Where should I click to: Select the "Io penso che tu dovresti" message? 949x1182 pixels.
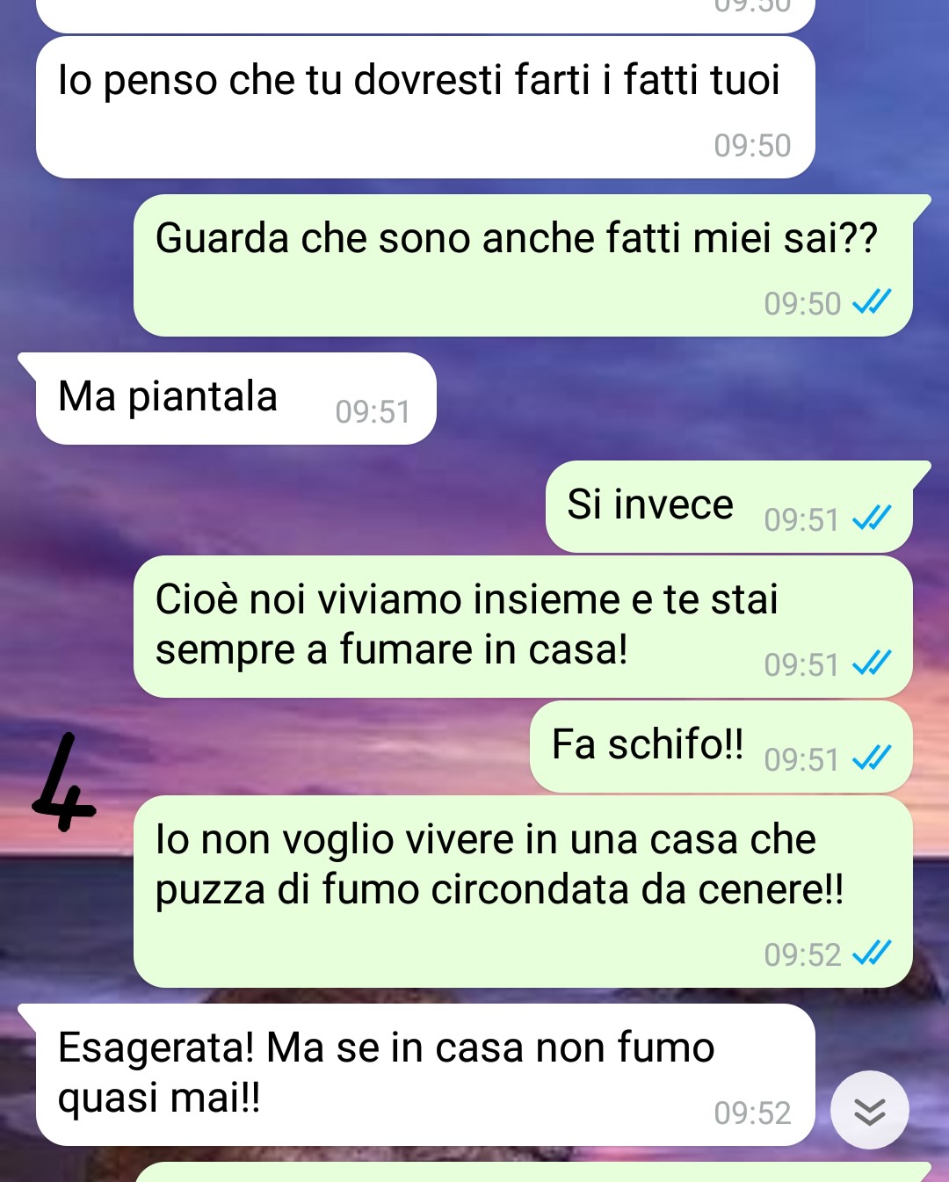(x=425, y=107)
